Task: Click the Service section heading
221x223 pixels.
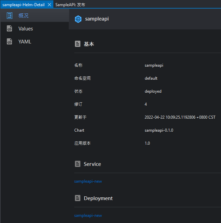Action: coord(92,164)
